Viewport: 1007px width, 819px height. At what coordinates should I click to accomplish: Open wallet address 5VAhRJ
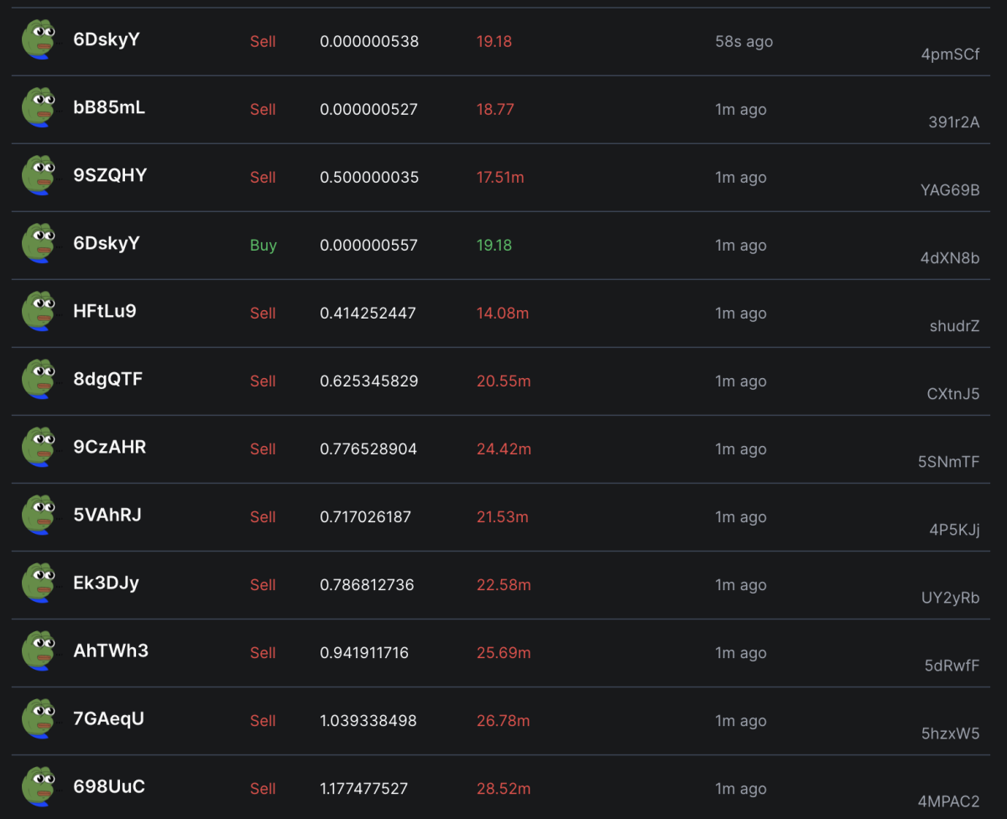(x=107, y=515)
